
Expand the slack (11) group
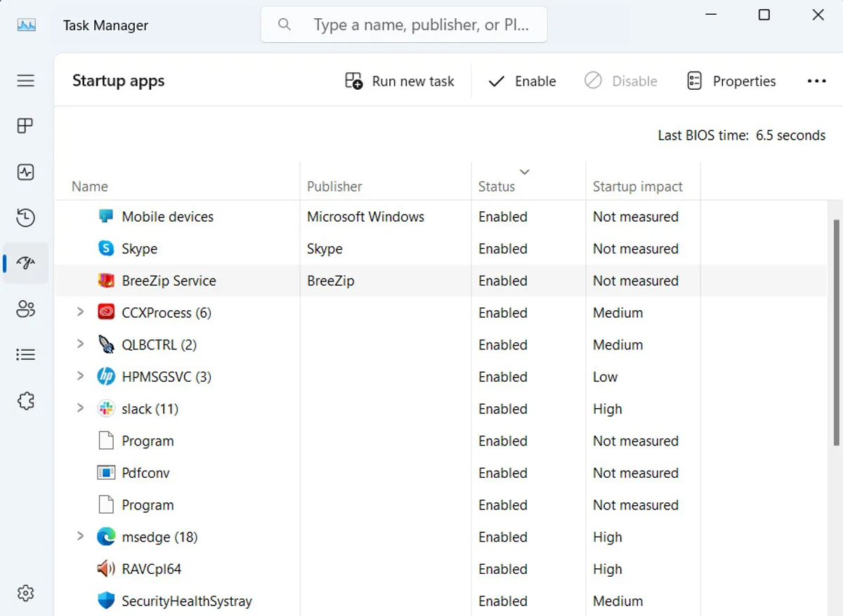(80, 408)
